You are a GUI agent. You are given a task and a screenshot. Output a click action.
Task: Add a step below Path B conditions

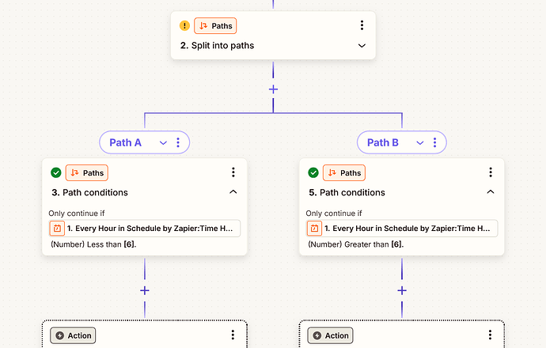click(x=402, y=290)
